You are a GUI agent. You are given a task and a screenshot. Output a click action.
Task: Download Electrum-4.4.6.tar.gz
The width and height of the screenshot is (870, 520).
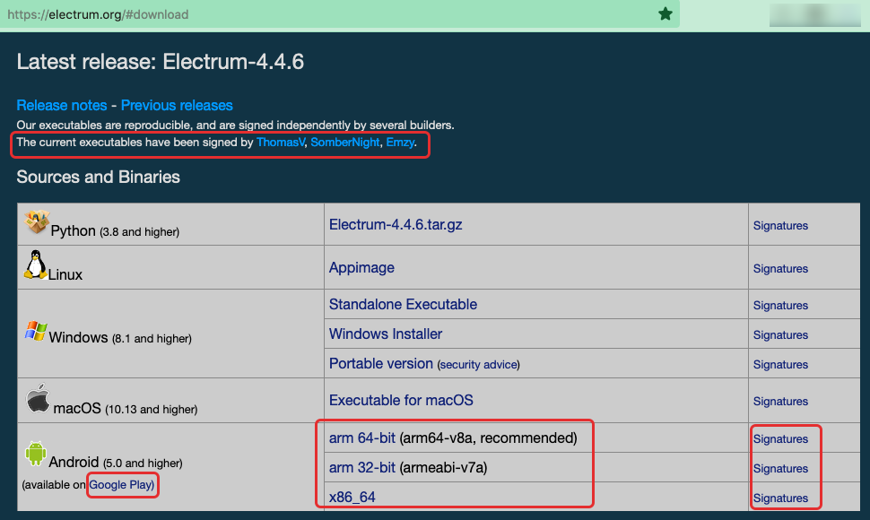pos(396,224)
